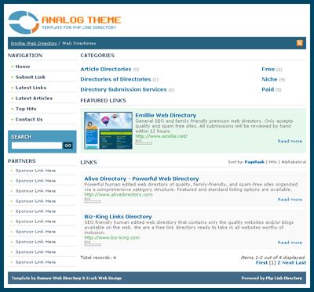Image resolution: width=314 pixels, height=292 pixels.
Task: Click the first Sponsor Link Here partner
Action: pyautogui.click(x=35, y=171)
